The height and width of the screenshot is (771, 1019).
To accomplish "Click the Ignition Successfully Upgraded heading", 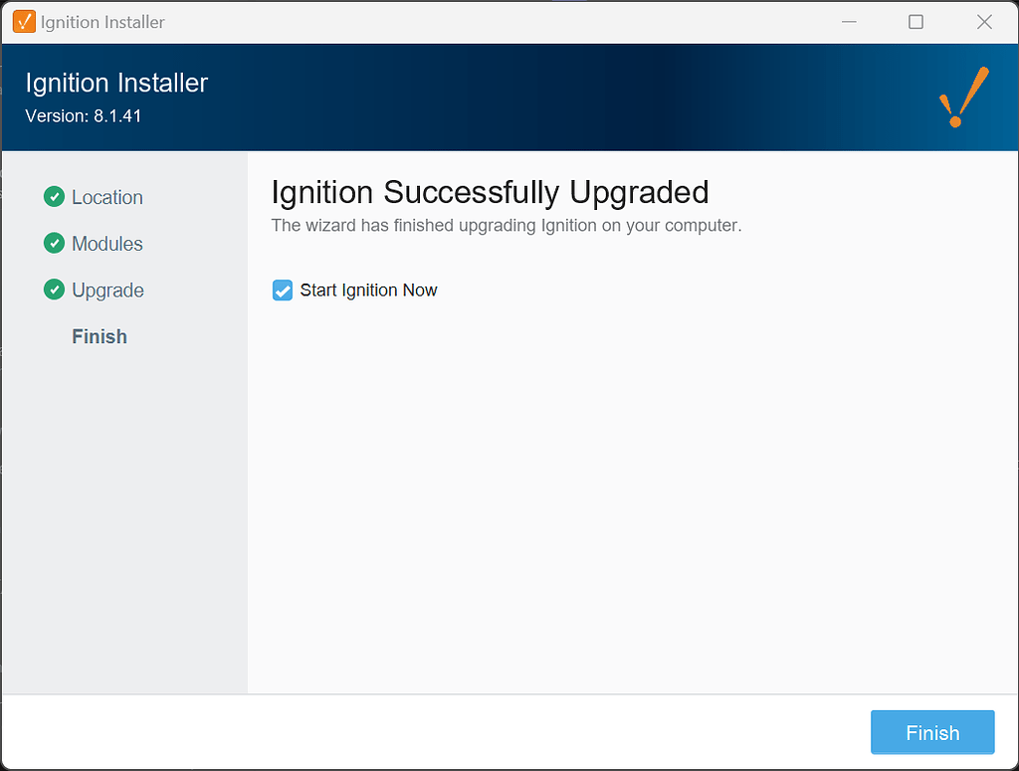I will (x=490, y=192).
